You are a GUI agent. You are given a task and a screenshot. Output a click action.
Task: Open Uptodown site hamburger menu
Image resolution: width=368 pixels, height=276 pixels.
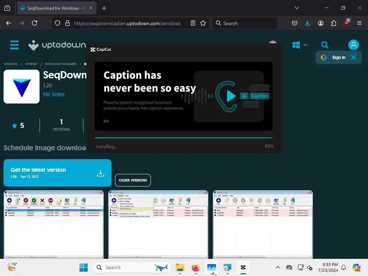pos(14,45)
